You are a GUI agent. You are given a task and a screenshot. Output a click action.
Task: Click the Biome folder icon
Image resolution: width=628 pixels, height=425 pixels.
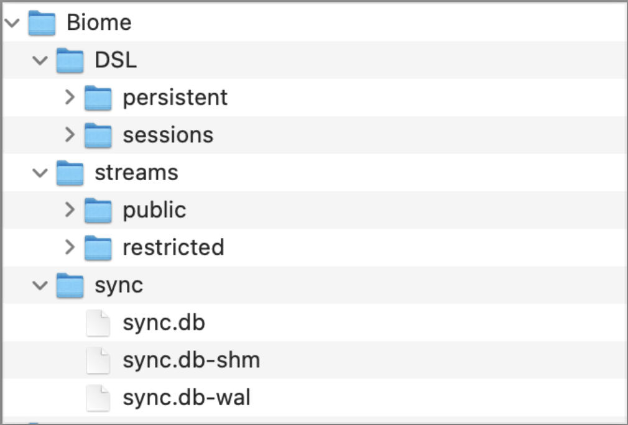[x=42, y=23]
